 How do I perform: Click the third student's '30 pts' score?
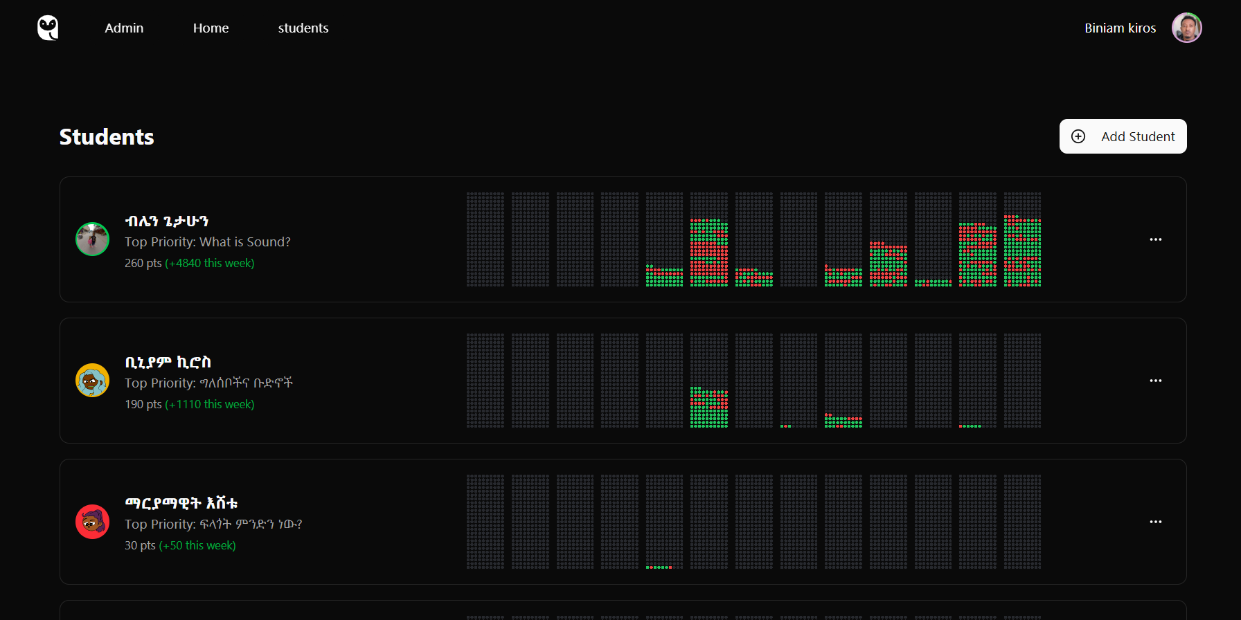(x=140, y=546)
